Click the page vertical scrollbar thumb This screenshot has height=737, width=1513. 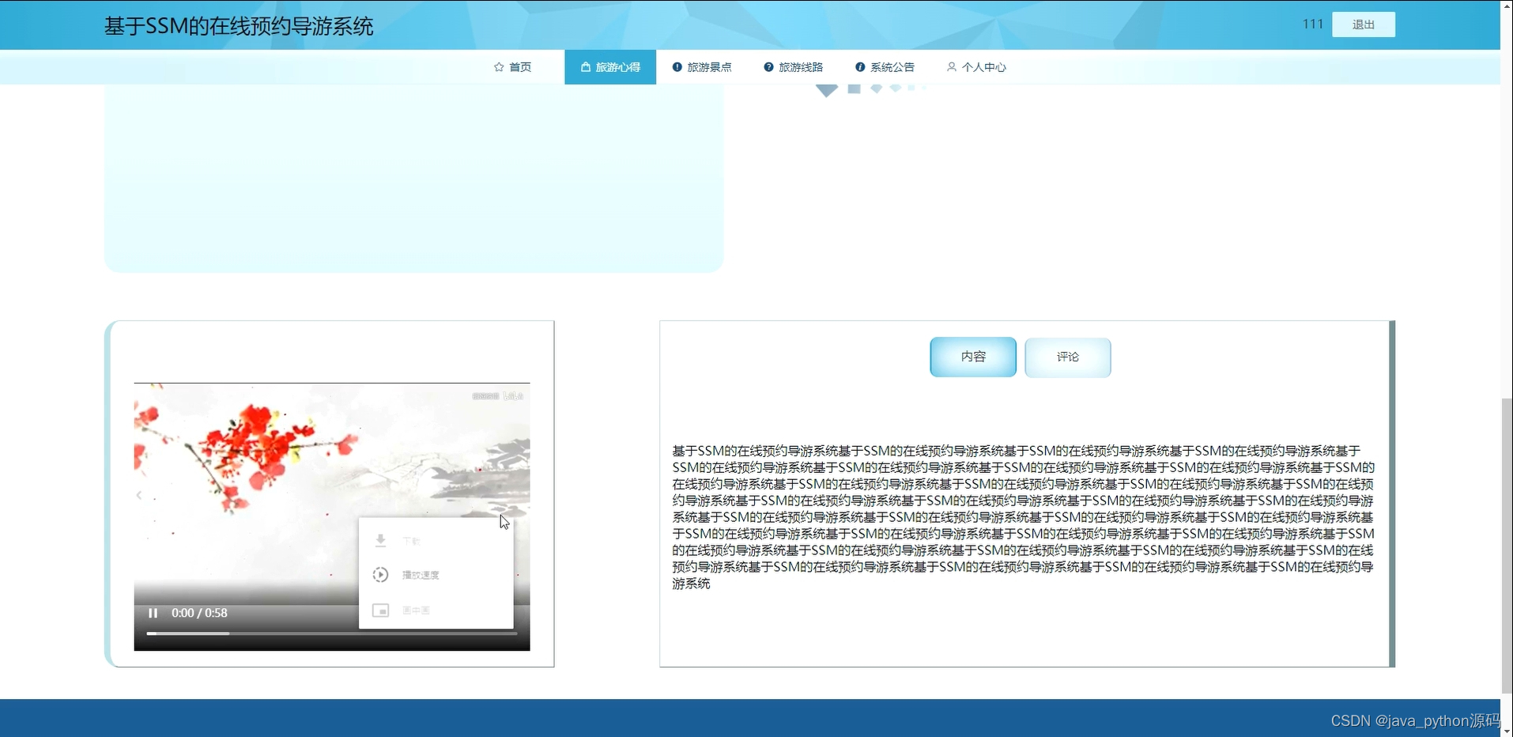(x=1507, y=546)
